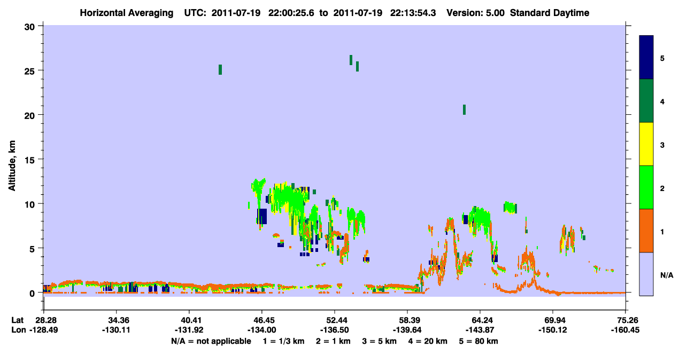Click the start time '22:00:25.6'
The height and width of the screenshot is (356, 695).
[x=291, y=13]
